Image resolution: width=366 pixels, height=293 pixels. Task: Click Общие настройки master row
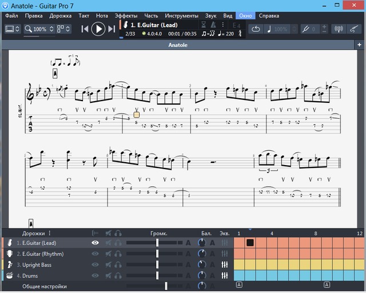(x=45, y=286)
